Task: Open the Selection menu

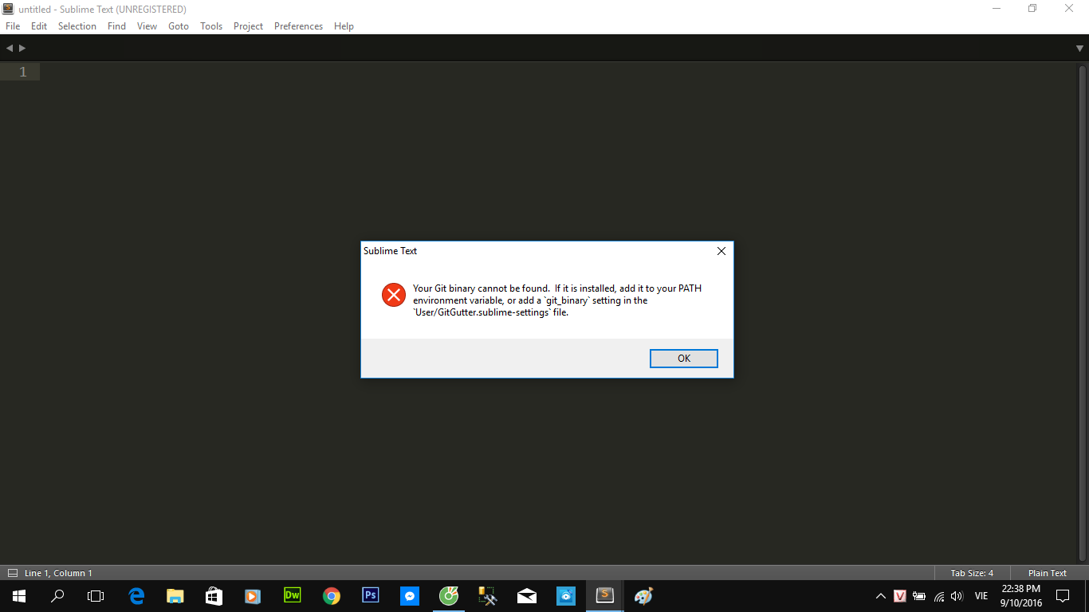Action: click(x=77, y=26)
